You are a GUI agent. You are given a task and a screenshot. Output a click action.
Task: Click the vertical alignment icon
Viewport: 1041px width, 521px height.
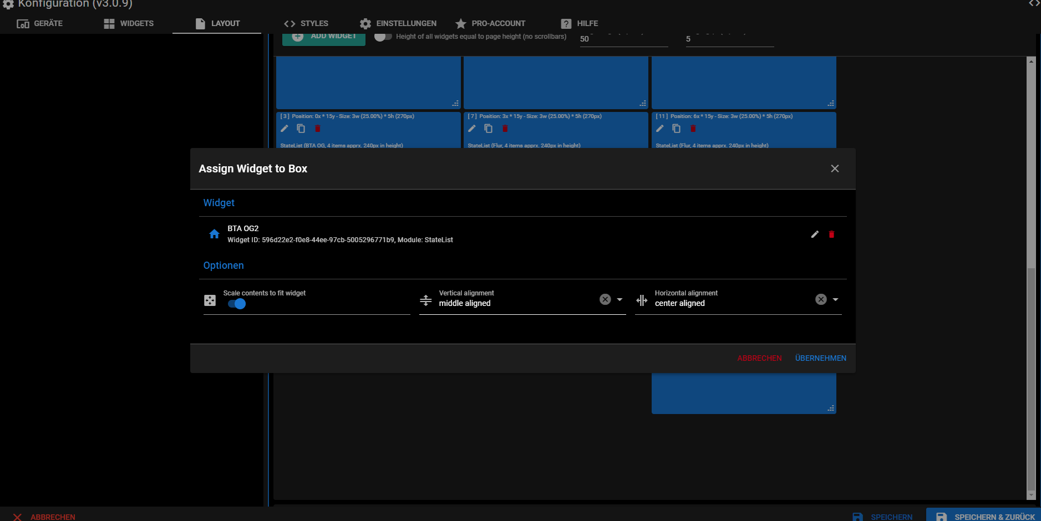click(426, 300)
